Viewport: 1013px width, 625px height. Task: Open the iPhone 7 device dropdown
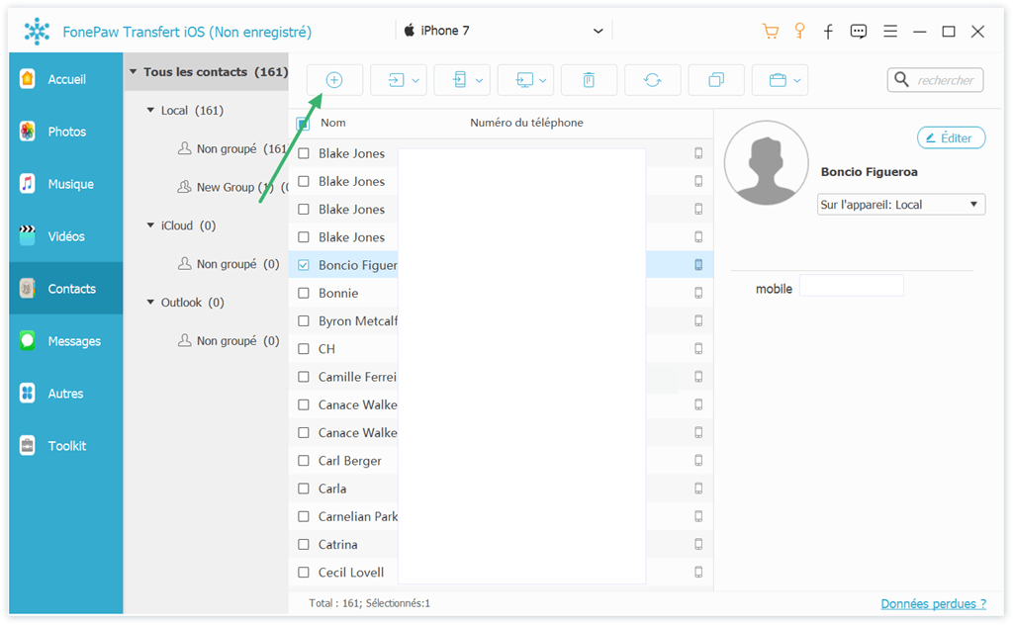(504, 31)
